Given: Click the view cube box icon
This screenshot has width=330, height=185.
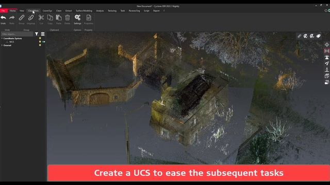Looking at the screenshot, I should [x=326, y=76].
